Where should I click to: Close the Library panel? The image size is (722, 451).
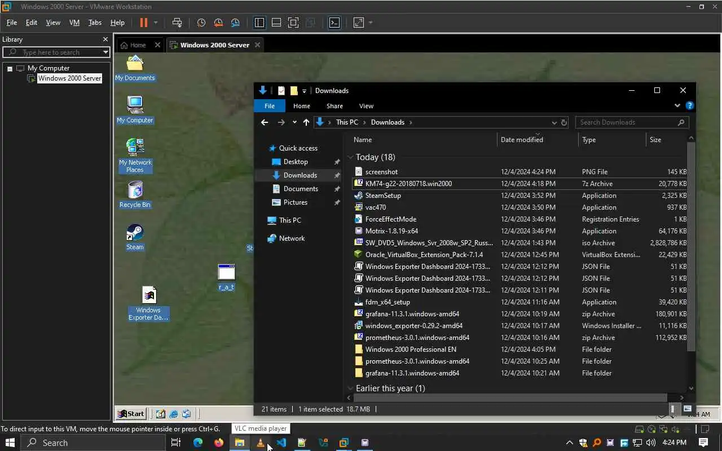[105, 39]
